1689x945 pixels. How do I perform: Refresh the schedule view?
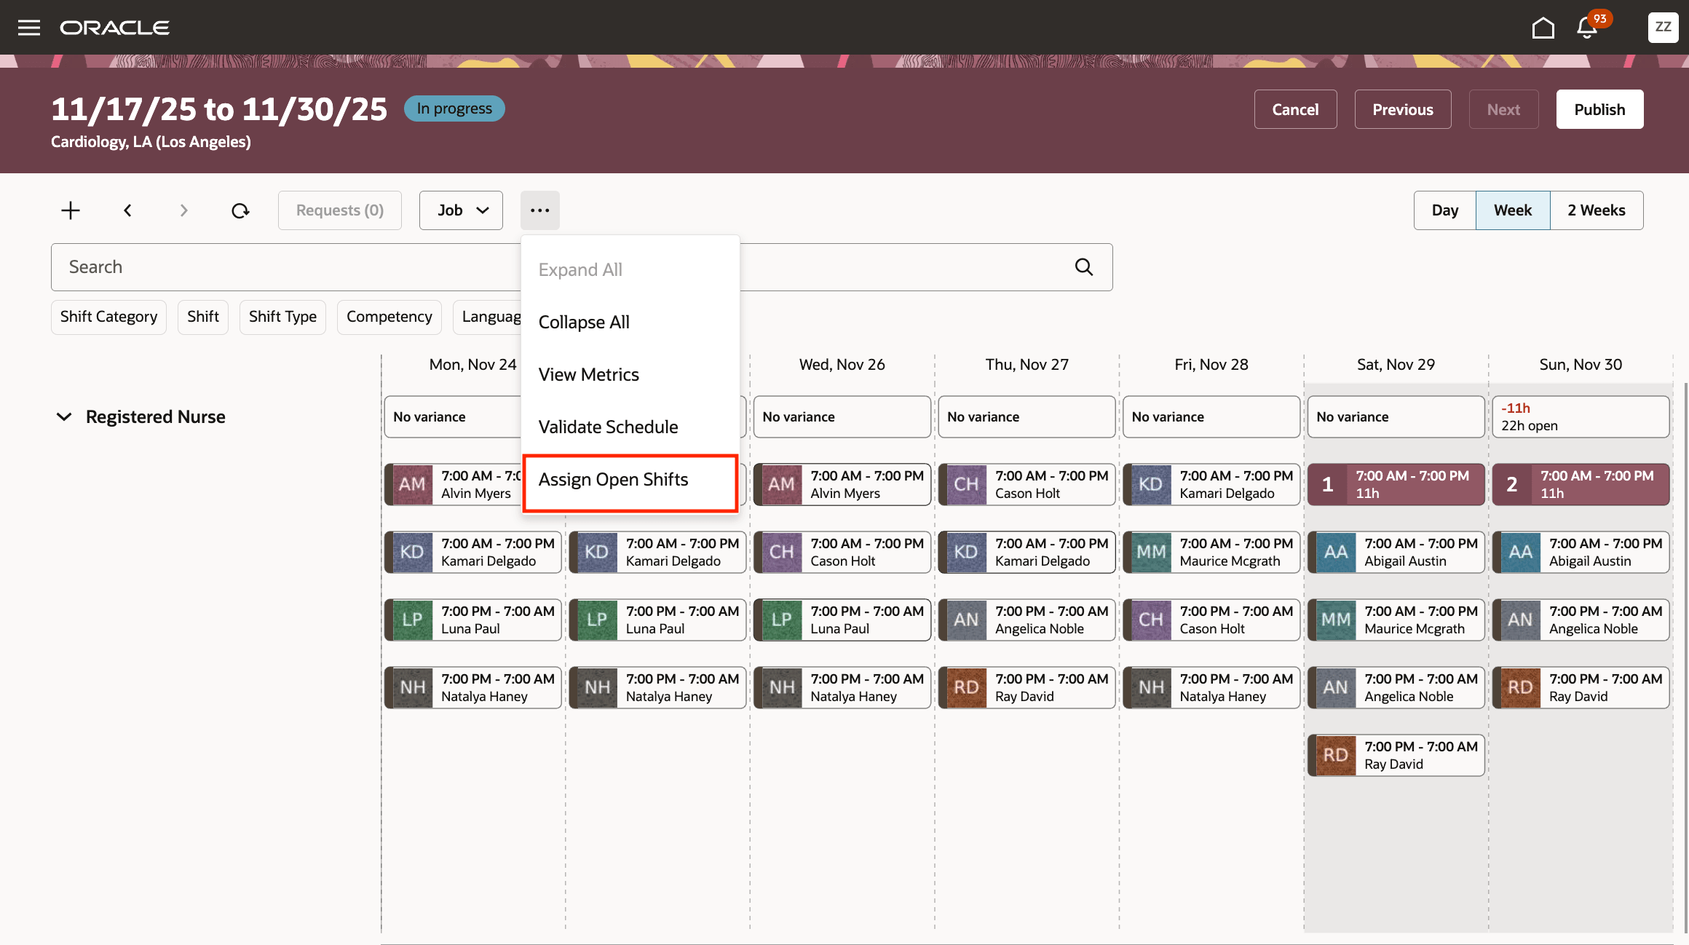240,210
